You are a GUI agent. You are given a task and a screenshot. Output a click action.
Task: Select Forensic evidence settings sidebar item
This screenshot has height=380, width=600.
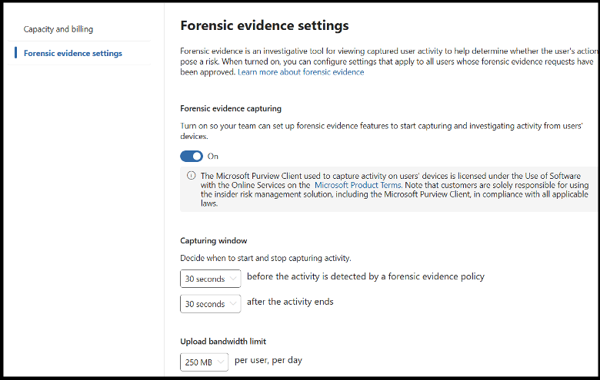[x=73, y=53]
